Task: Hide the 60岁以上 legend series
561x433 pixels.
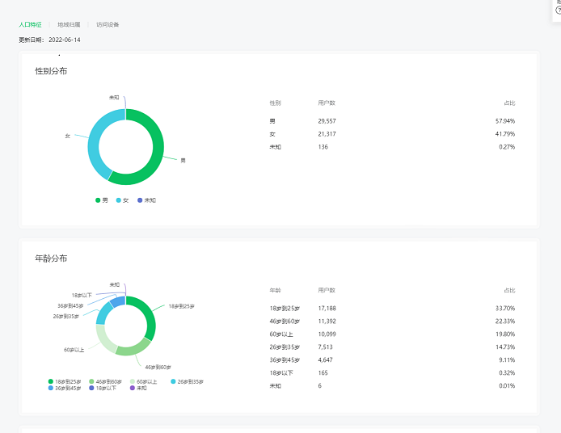Action: pos(146,381)
